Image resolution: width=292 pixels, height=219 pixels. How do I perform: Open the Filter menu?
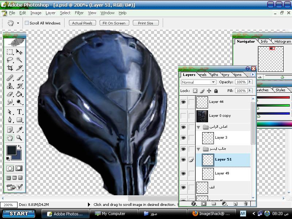[79, 13]
